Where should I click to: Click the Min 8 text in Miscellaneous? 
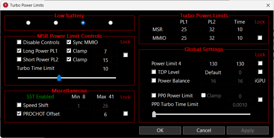(x=79, y=96)
